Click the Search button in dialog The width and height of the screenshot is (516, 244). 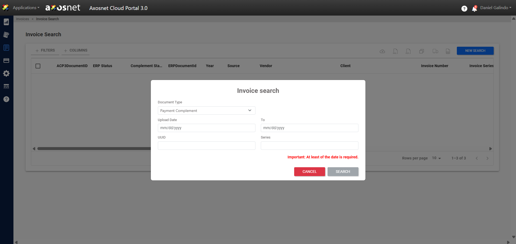(343, 172)
